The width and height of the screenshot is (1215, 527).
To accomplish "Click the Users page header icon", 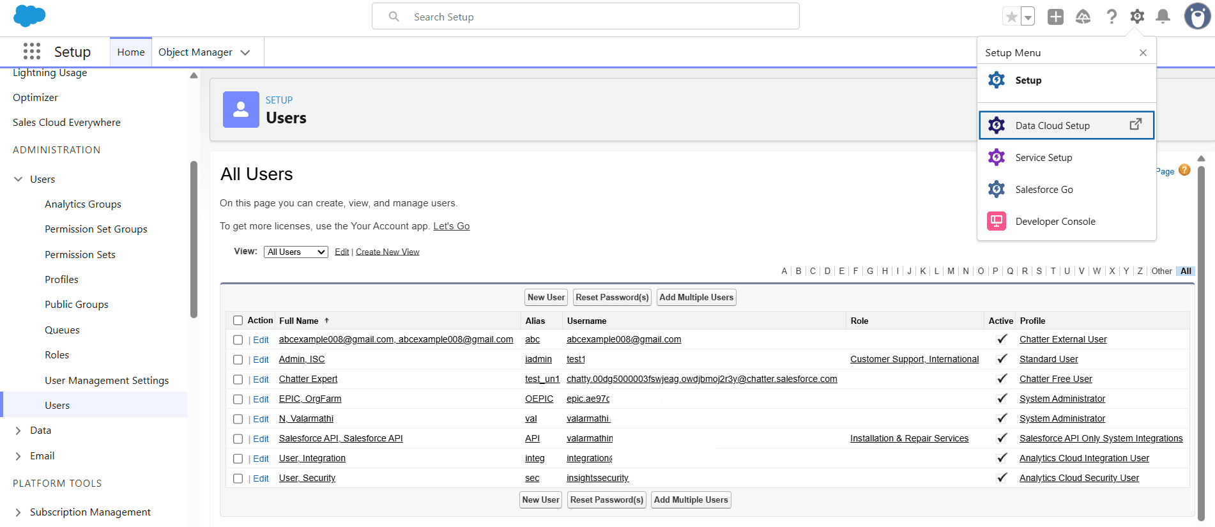I will 241,109.
